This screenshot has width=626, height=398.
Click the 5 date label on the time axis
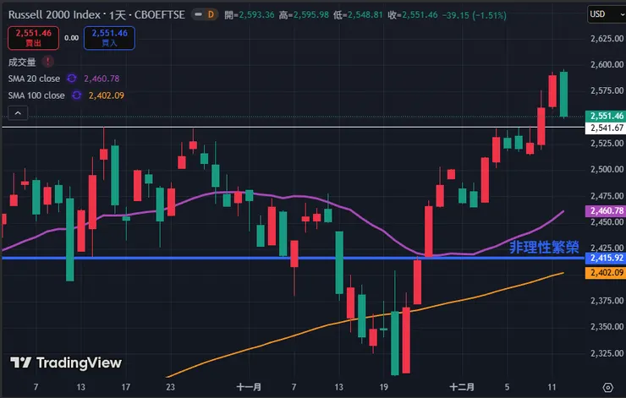coord(507,387)
